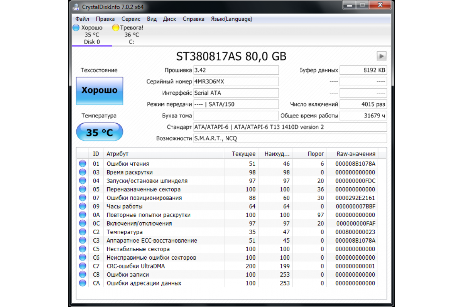The height and width of the screenshot is (307, 463).
Task: Click the Raw-значения column header
Action: (x=353, y=154)
